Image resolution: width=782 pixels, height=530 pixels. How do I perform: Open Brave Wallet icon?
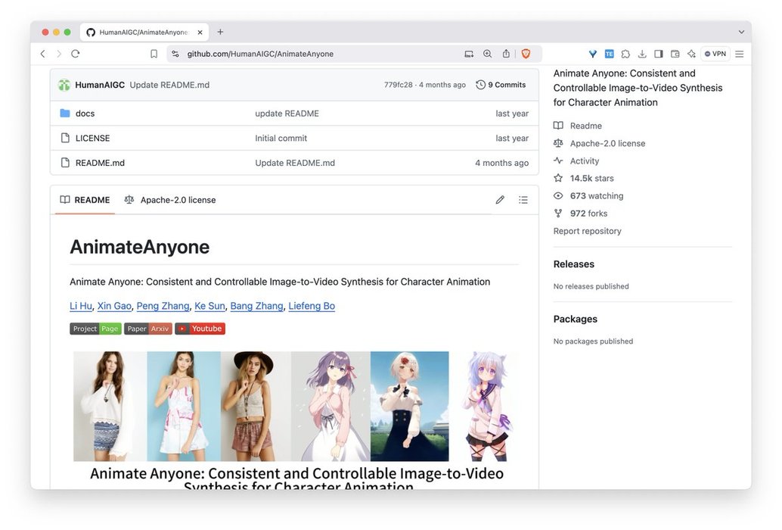tap(675, 54)
